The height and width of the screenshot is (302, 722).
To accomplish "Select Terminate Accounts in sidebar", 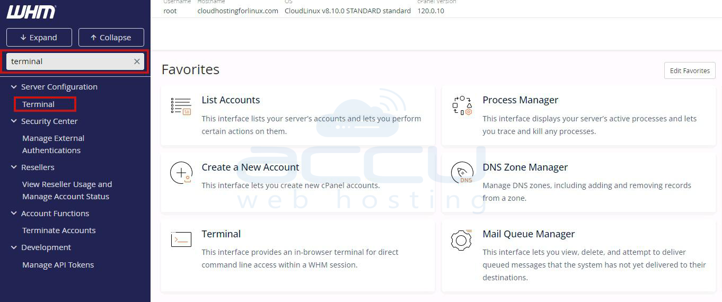I will click(59, 230).
